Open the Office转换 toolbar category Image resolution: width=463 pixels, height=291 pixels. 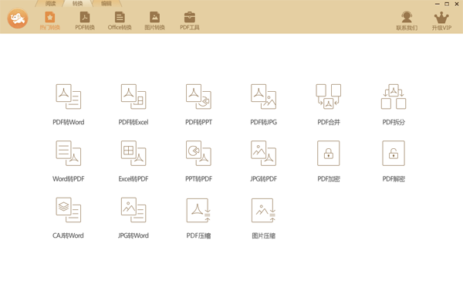[120, 21]
